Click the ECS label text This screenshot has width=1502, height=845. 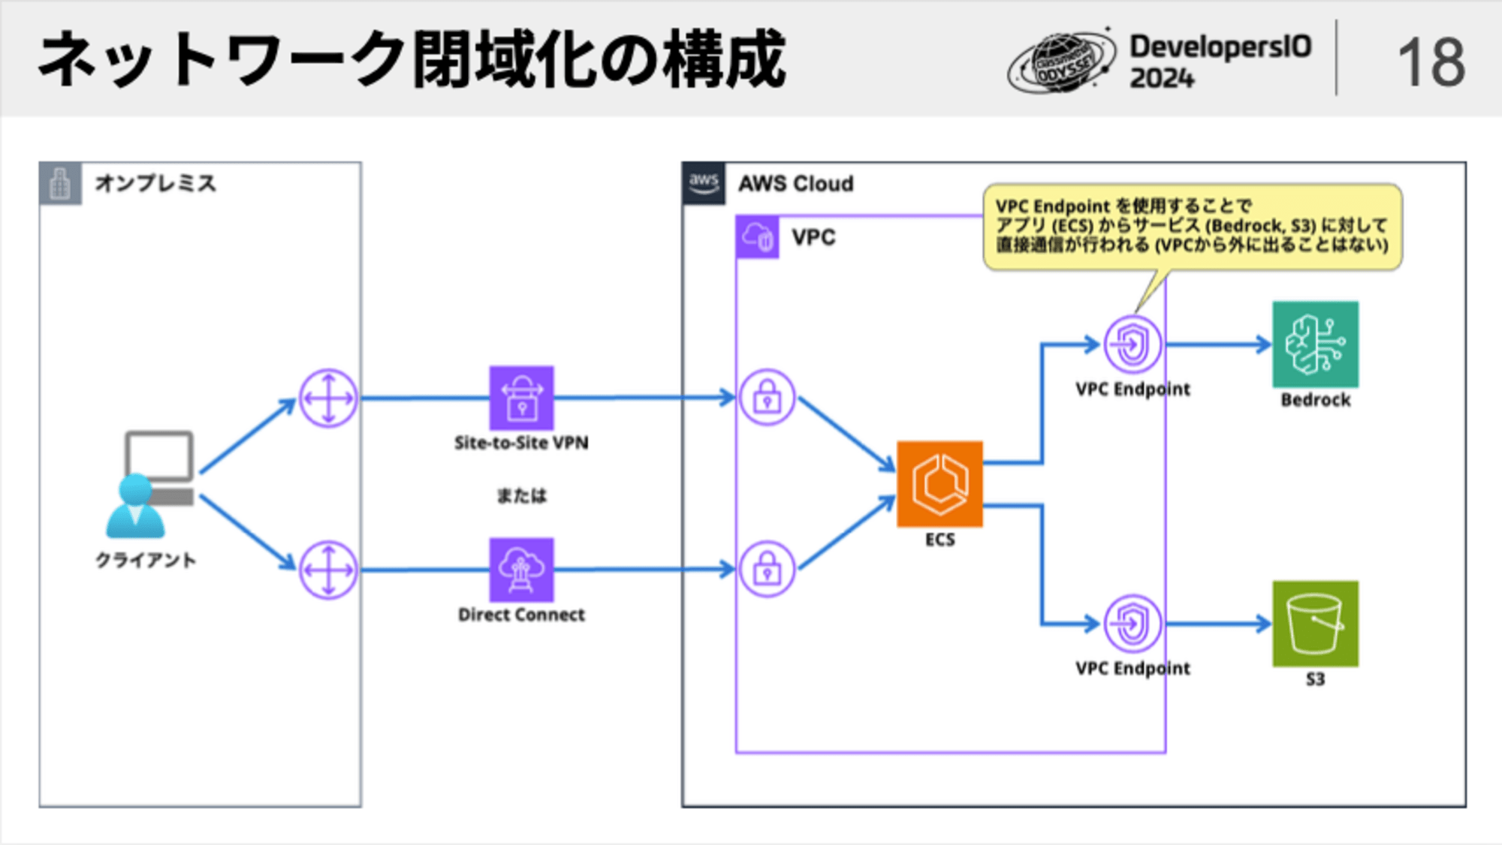click(x=940, y=540)
